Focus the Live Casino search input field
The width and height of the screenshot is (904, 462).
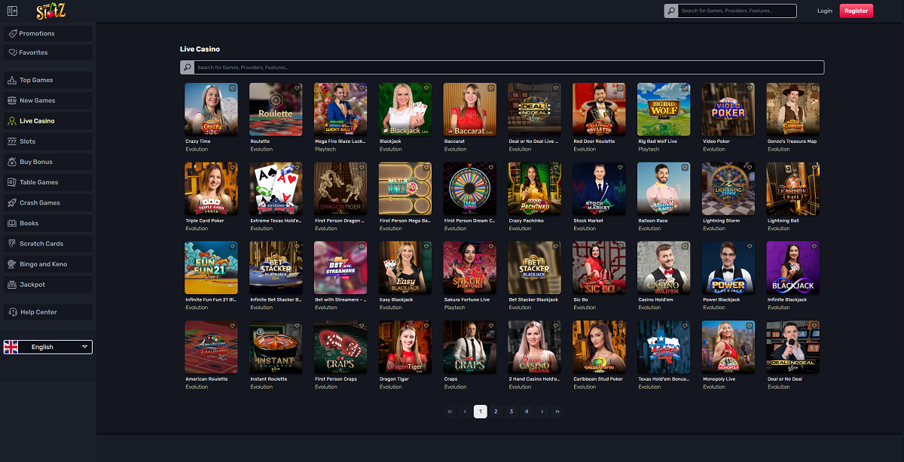pyautogui.click(x=508, y=67)
